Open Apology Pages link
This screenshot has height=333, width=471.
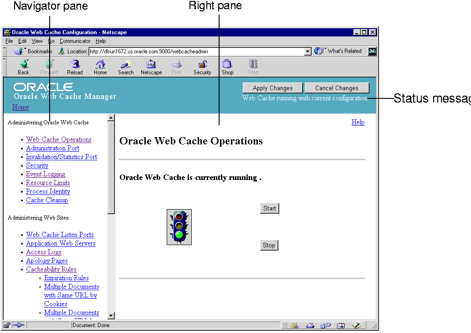(47, 261)
